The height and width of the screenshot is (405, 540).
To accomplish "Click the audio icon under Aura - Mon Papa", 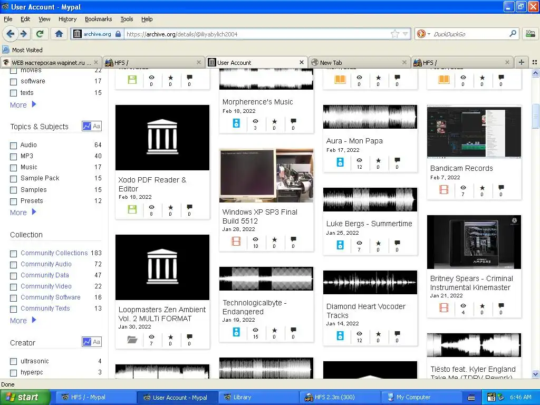I will pyautogui.click(x=340, y=162).
